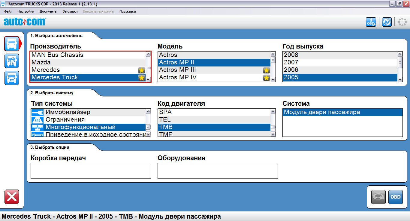
Task: Toggle favorite star for Mercedes
Action: [142, 70]
